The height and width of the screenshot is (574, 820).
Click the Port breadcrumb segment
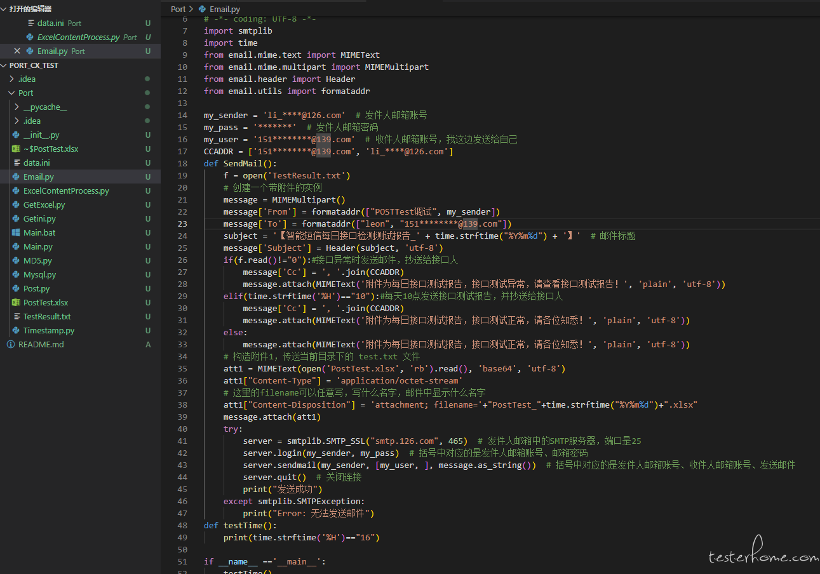pos(178,9)
